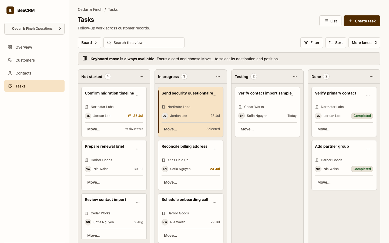Image resolution: width=389 pixels, height=243 pixels.
Task: Click Move... on Verify contact import sample card
Action: tap(247, 129)
